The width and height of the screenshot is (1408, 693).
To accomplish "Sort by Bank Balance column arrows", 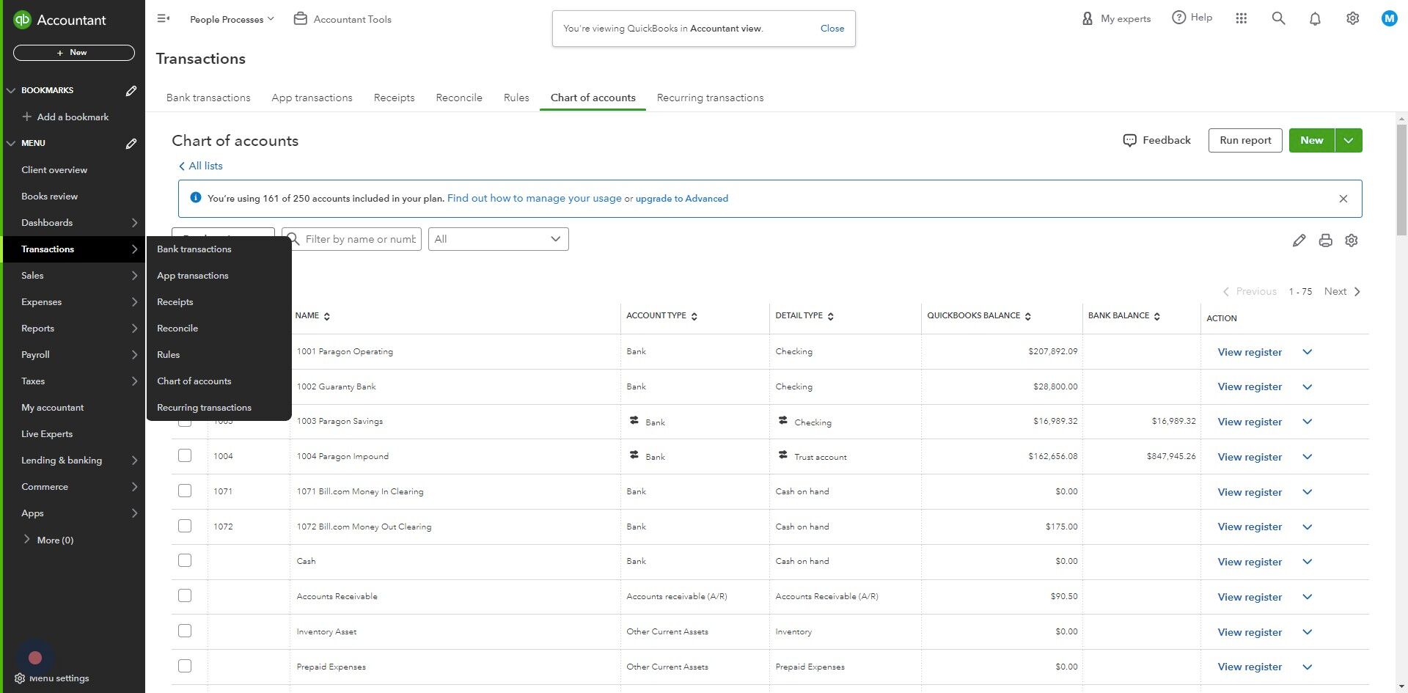I will tap(1157, 316).
